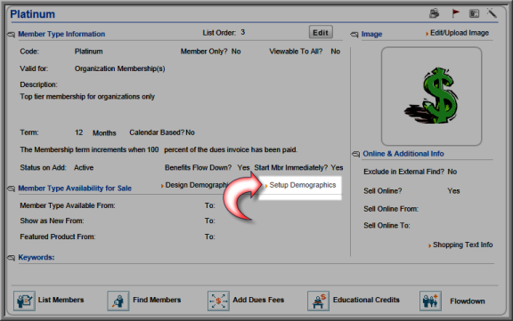This screenshot has width=513, height=321.
Task: Click the Member Type Availability for Sale heading
Action: point(75,189)
